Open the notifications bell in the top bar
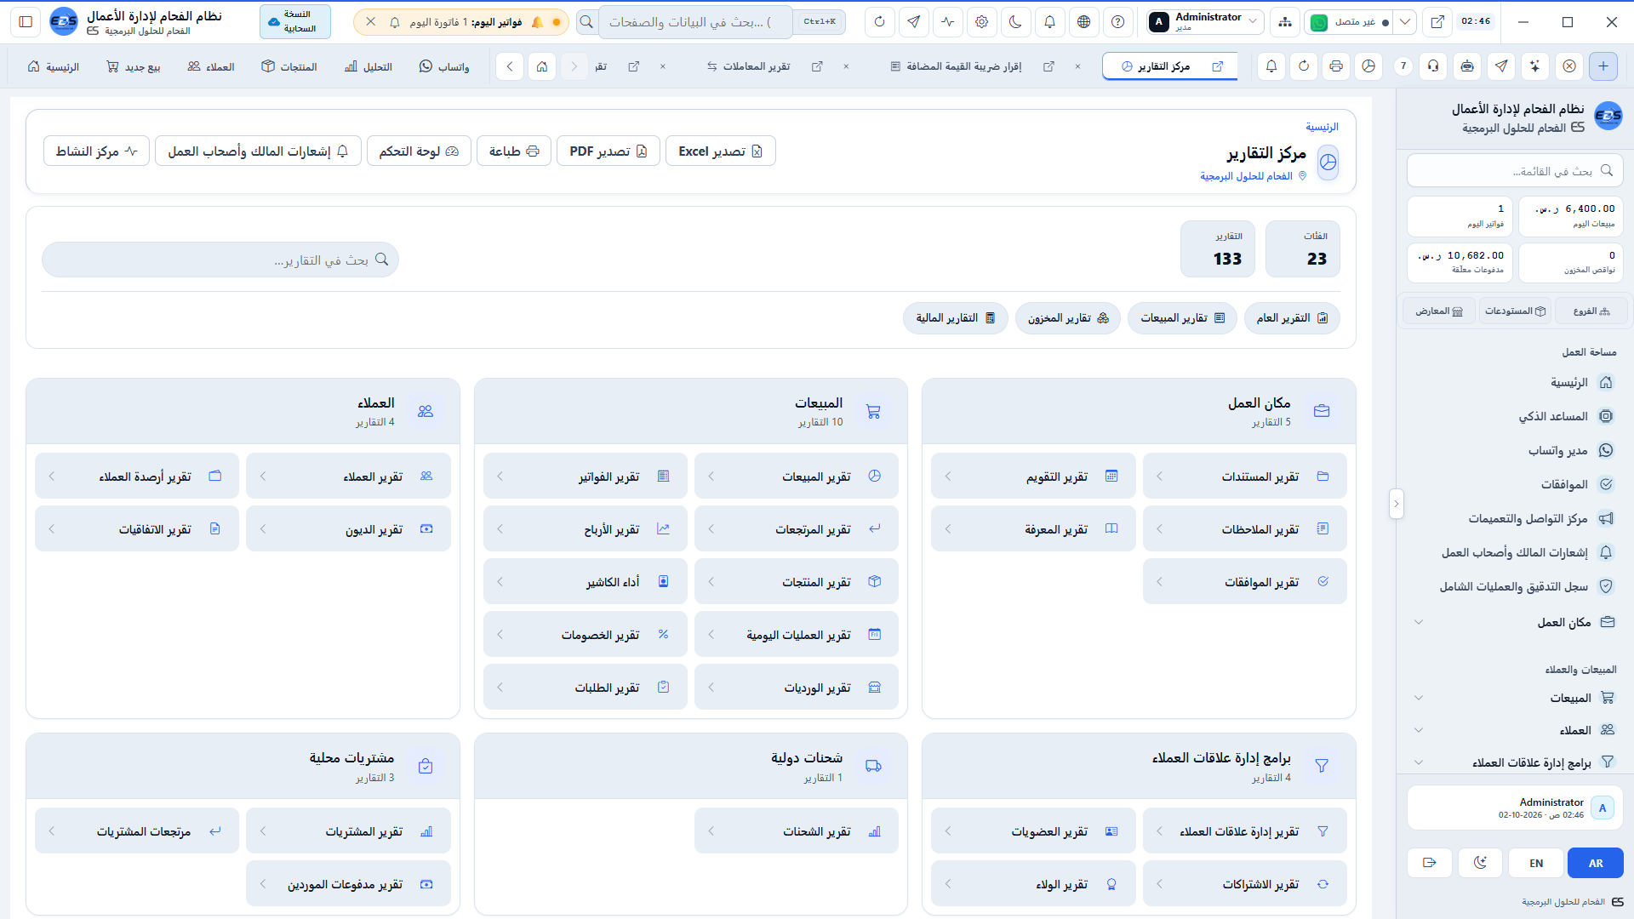The width and height of the screenshot is (1634, 919). (1050, 22)
